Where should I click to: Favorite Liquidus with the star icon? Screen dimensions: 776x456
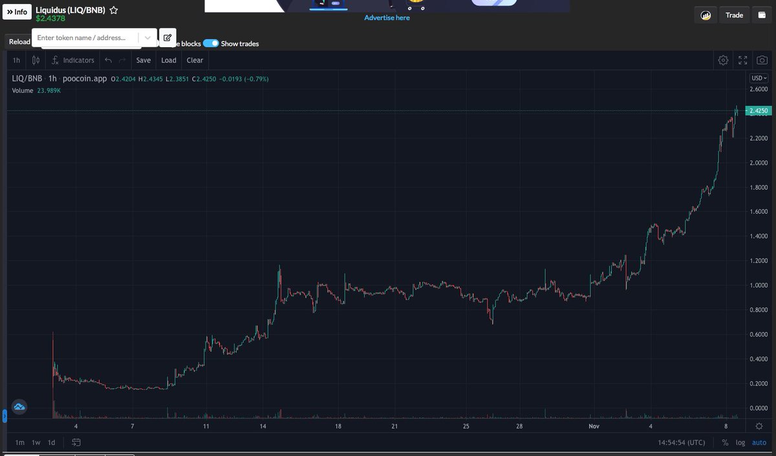tap(114, 10)
